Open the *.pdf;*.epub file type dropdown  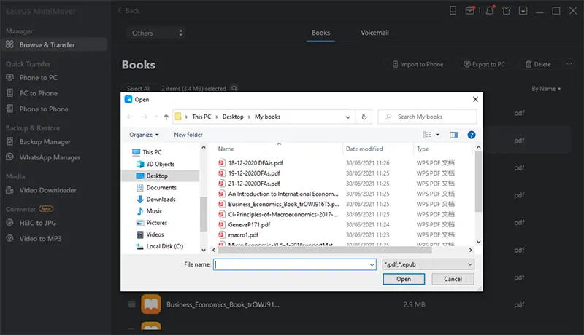point(428,264)
